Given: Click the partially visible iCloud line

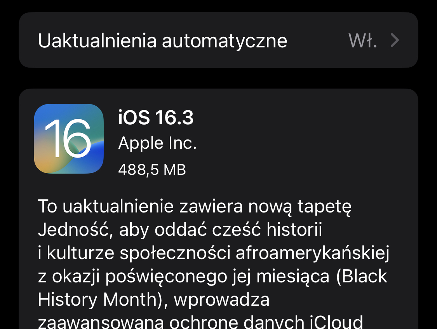Looking at the screenshot, I should coord(200,322).
